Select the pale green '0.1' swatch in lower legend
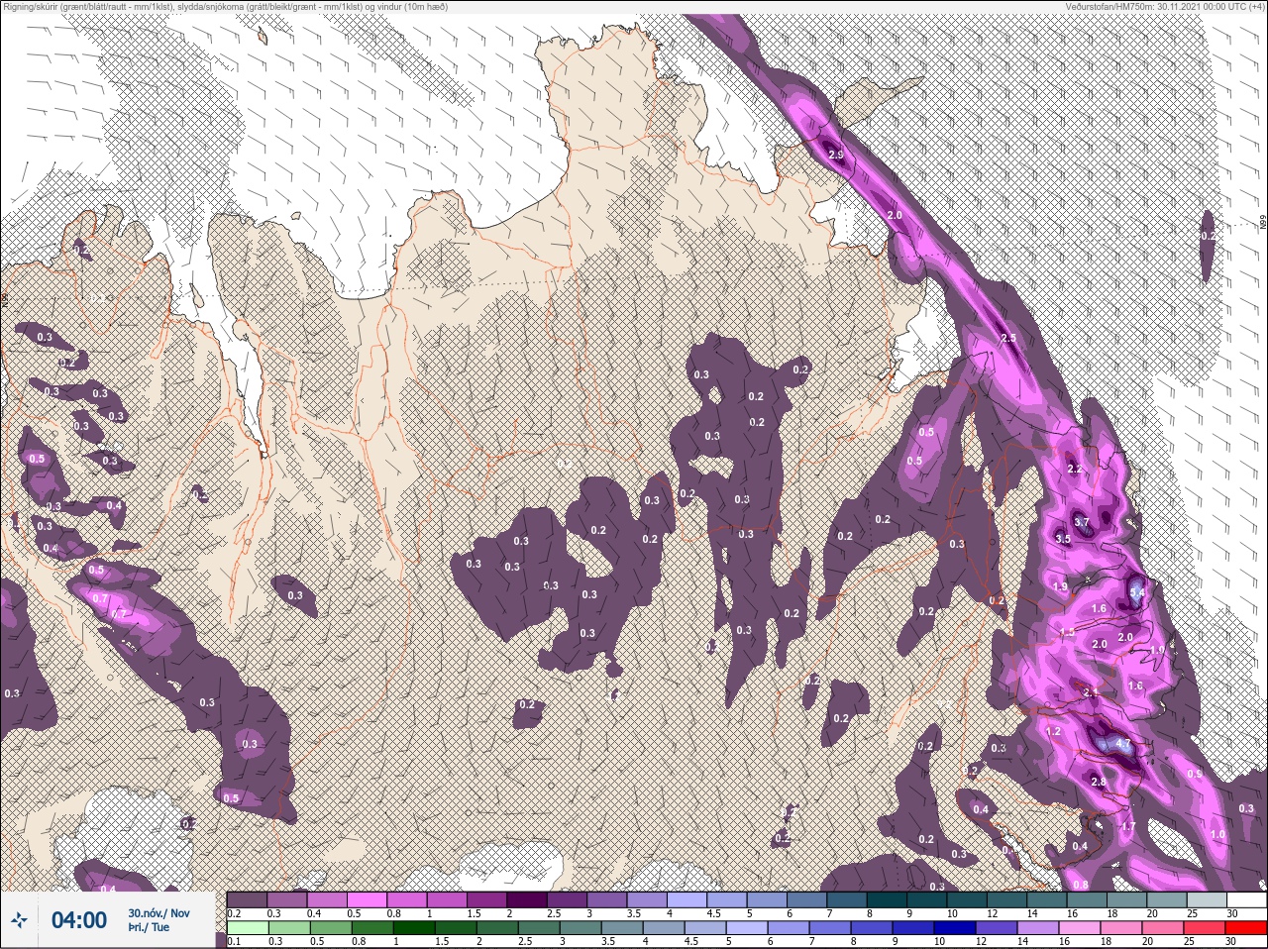 (x=248, y=928)
